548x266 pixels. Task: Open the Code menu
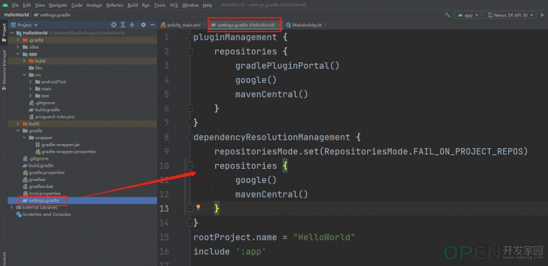[77, 5]
